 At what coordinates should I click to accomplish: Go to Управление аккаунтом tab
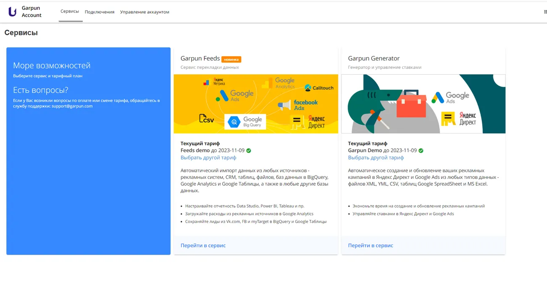(144, 12)
